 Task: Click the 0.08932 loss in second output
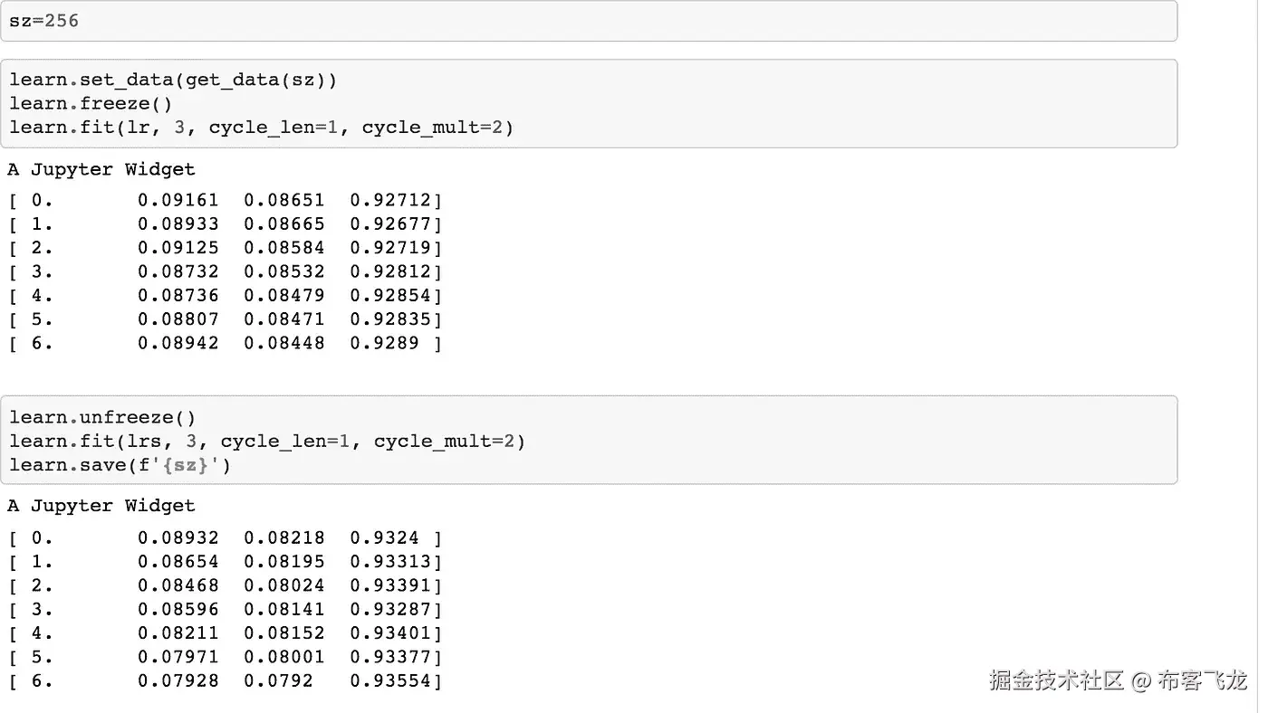point(178,538)
